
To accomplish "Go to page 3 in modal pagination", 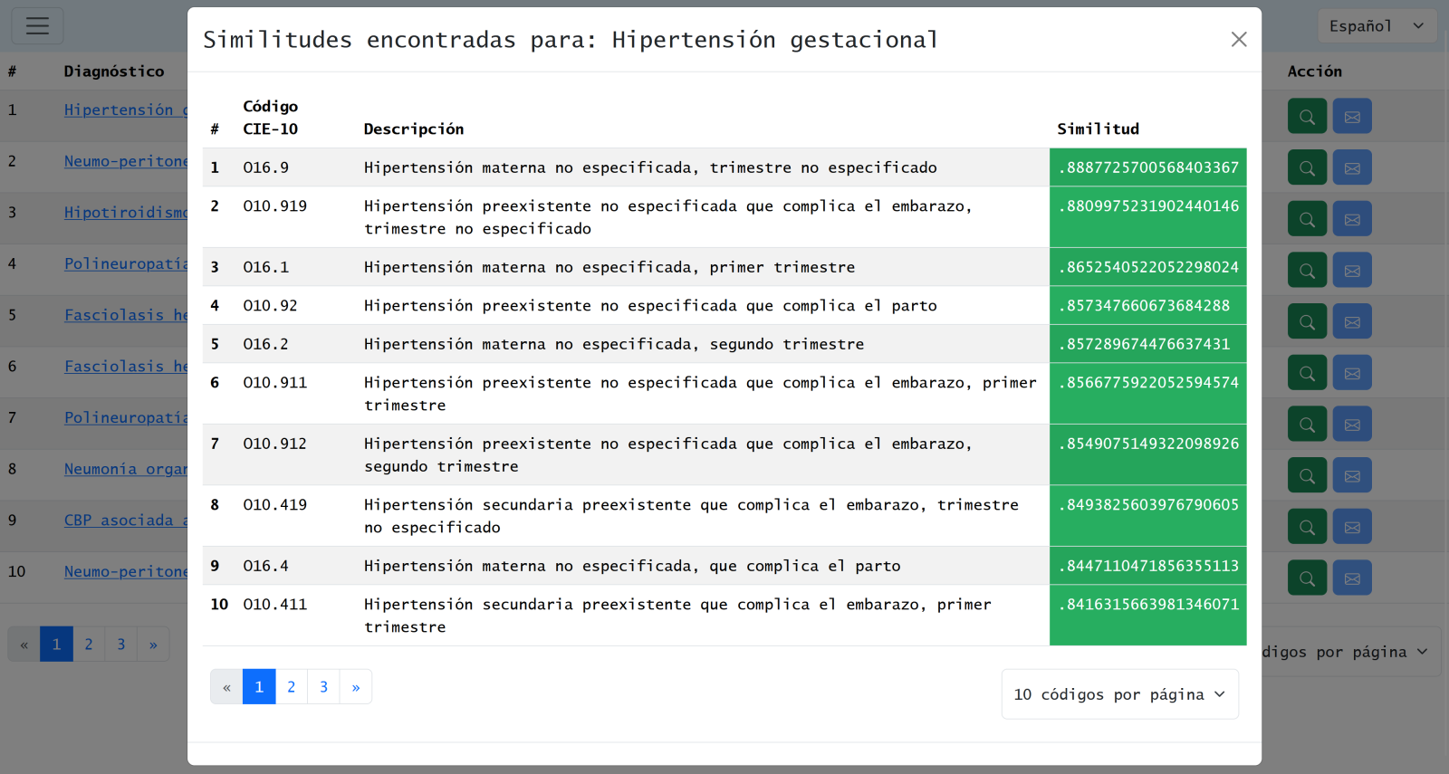I will coord(323,687).
